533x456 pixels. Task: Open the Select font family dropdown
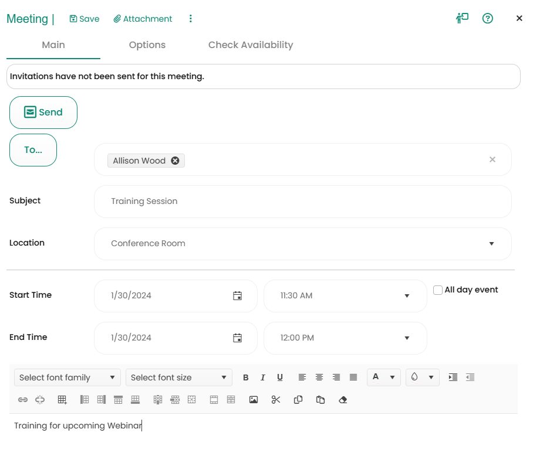coord(67,377)
